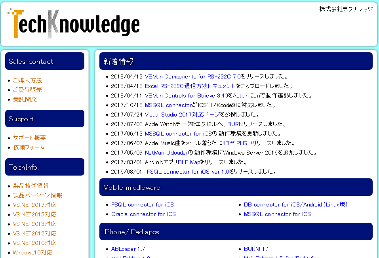
Task: Open サポート概要 under Support
Action: (x=29, y=138)
